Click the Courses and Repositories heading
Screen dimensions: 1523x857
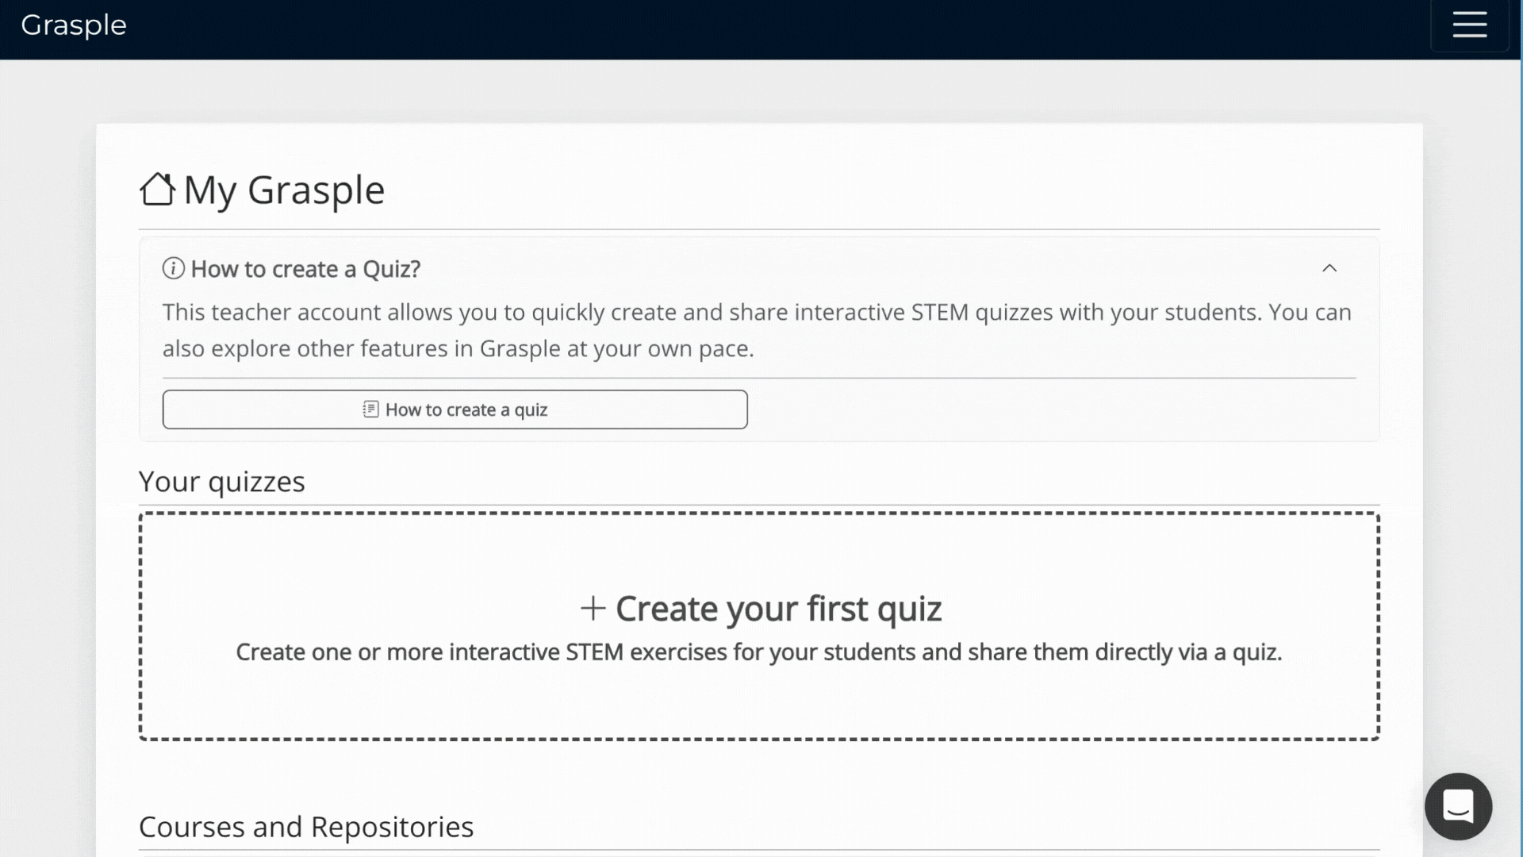[305, 825]
